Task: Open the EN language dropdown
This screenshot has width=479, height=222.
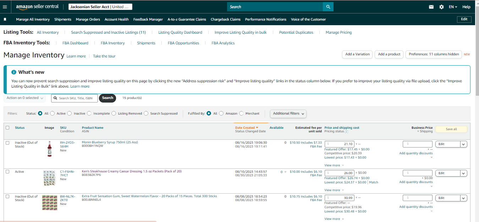Action: click(x=453, y=7)
